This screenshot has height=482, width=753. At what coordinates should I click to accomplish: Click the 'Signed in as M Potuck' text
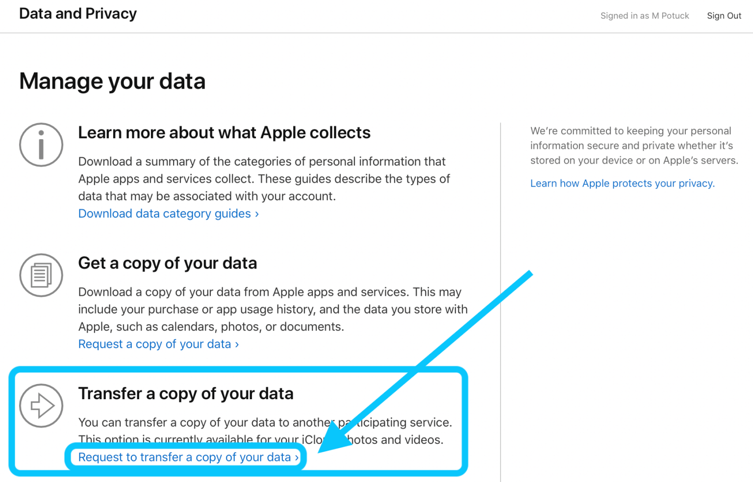[644, 16]
